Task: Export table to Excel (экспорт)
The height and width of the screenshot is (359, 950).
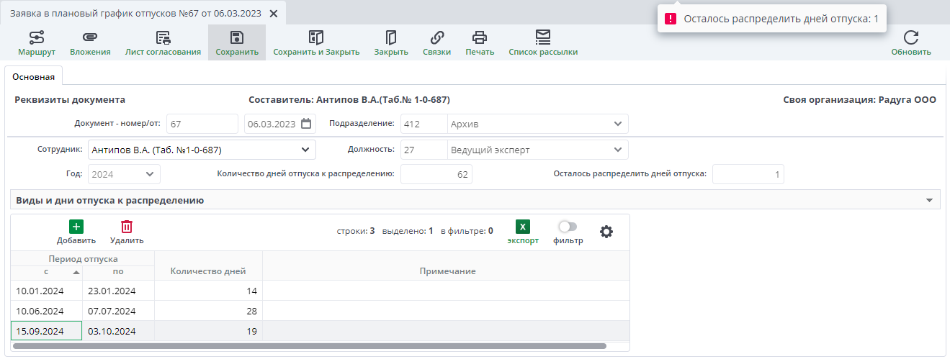Action: pyautogui.click(x=523, y=232)
